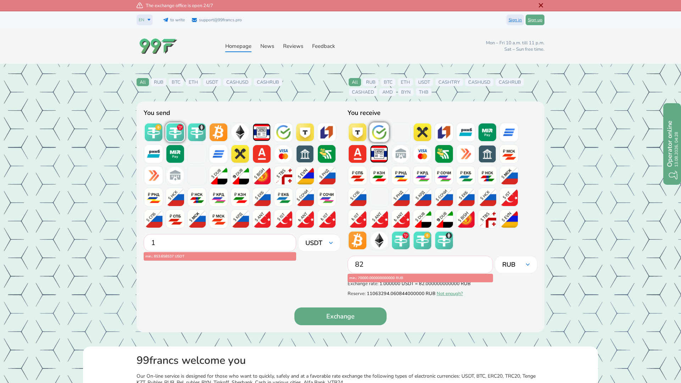Dismiss the exchange office open banner
Screen dimensions: 681x383
(541, 5)
